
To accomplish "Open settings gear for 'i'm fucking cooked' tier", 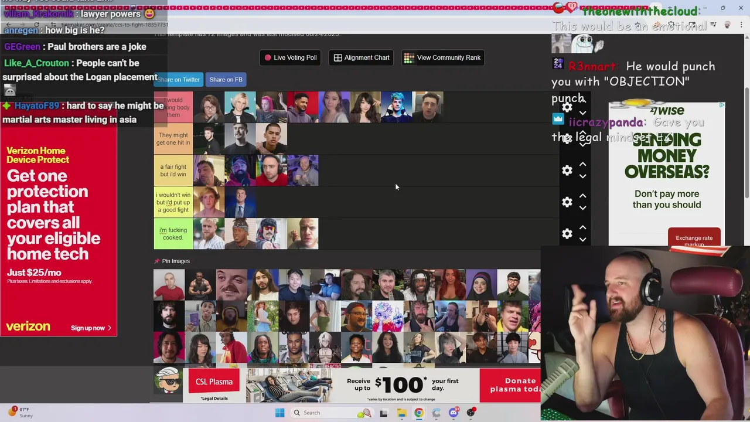I will [567, 234].
